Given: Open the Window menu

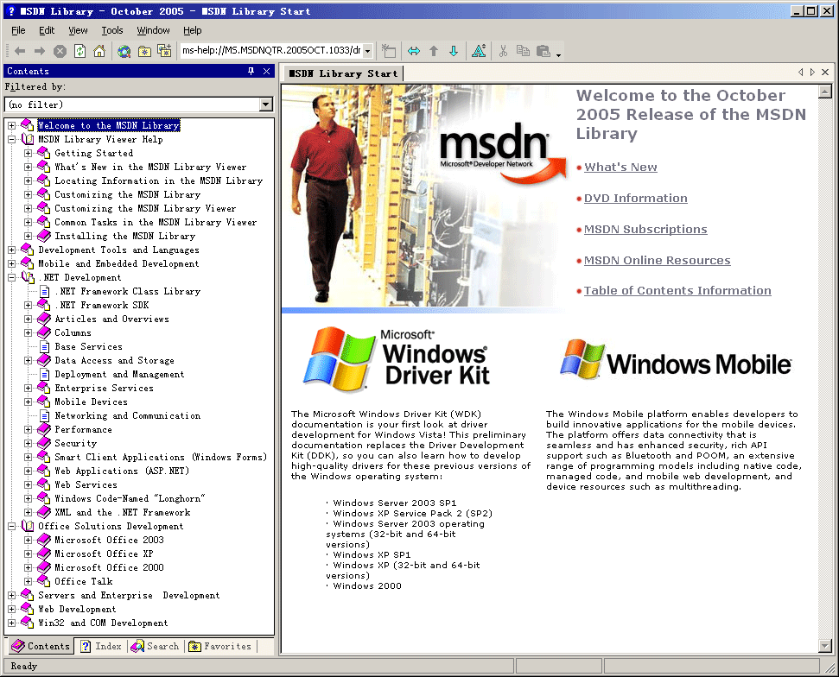Looking at the screenshot, I should click(153, 30).
